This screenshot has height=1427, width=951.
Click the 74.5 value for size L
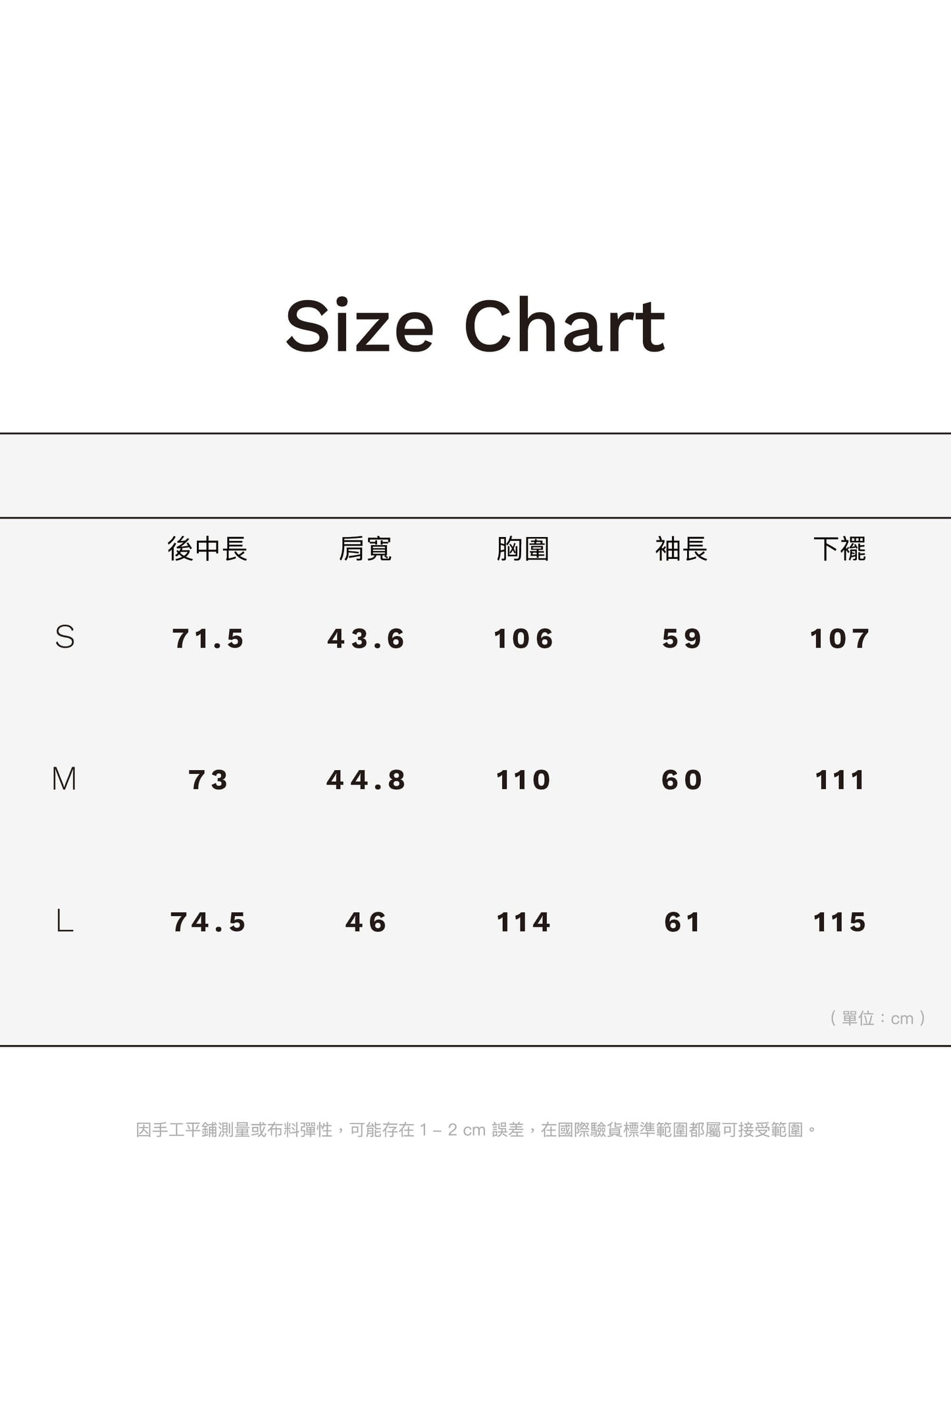click(208, 922)
